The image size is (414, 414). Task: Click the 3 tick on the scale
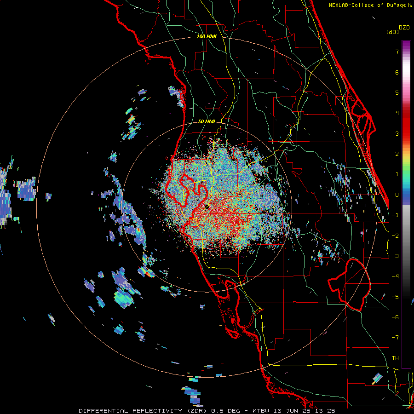click(397, 133)
